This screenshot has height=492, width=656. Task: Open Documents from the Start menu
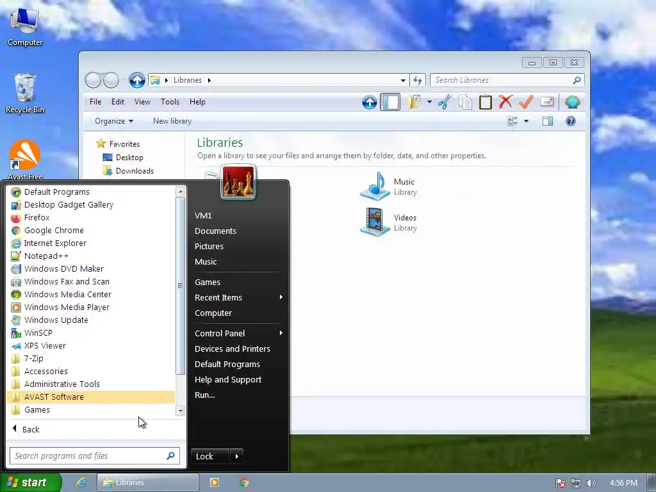click(215, 231)
